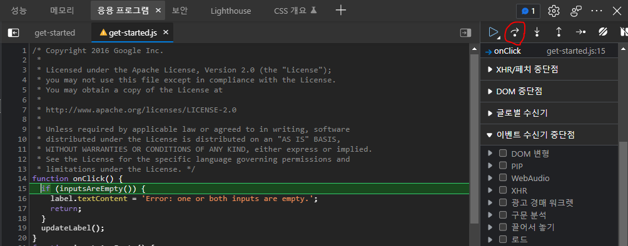Select the get-started file tab
628x246 pixels.
point(55,33)
